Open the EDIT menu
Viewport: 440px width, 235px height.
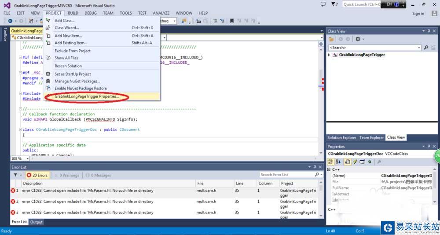click(21, 13)
